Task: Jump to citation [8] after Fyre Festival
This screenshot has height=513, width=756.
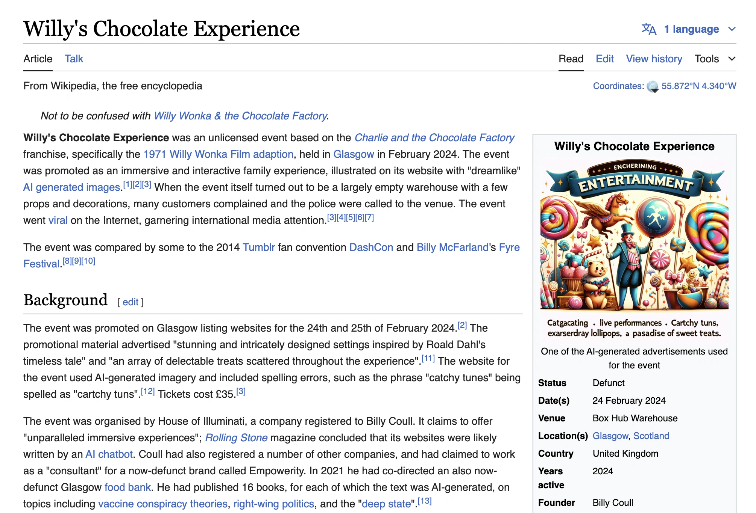Action: (67, 261)
